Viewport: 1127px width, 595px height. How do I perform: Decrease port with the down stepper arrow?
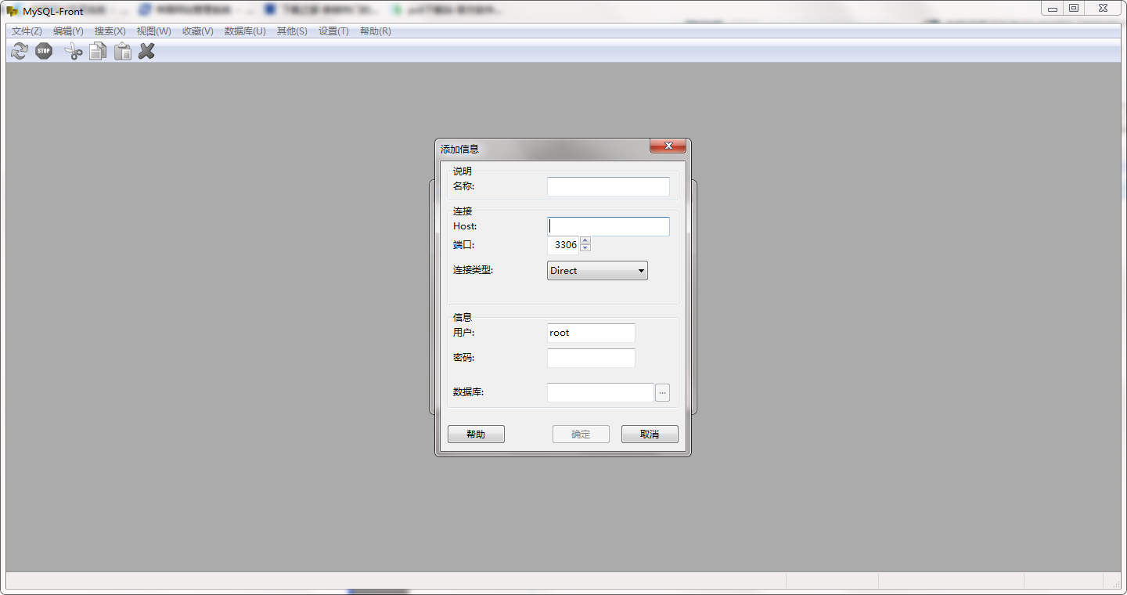[x=585, y=248]
